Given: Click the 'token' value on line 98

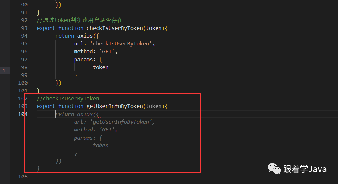Looking at the screenshot, I should 101,67.
